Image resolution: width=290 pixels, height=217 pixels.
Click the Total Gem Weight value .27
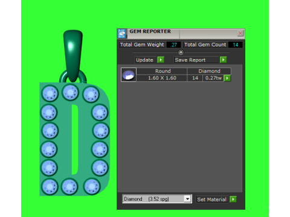pos(173,45)
